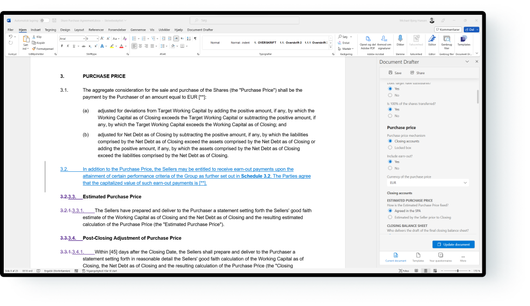Open the Søg dropdown arrow in Redigering
Viewport: 530px width, 306px height.
(x=351, y=37)
